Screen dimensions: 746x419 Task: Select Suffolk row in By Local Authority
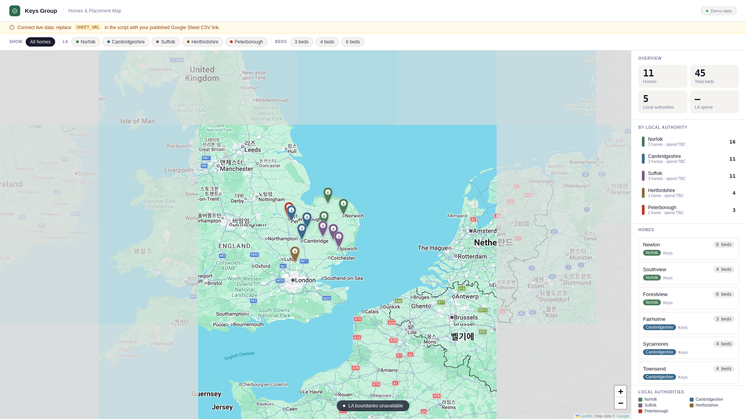point(688,176)
